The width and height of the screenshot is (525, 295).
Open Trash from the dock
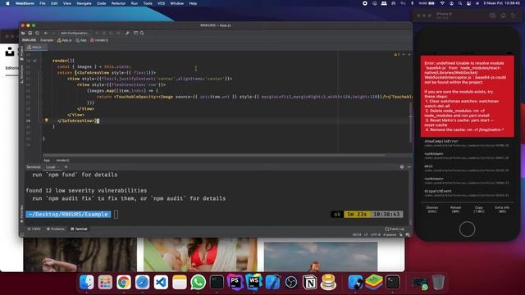pos(438,282)
